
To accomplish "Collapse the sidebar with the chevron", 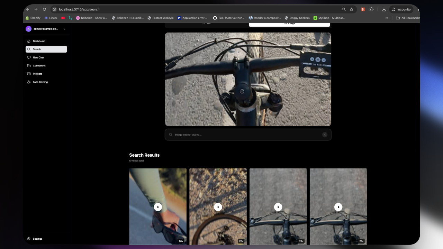I will 64,29.
